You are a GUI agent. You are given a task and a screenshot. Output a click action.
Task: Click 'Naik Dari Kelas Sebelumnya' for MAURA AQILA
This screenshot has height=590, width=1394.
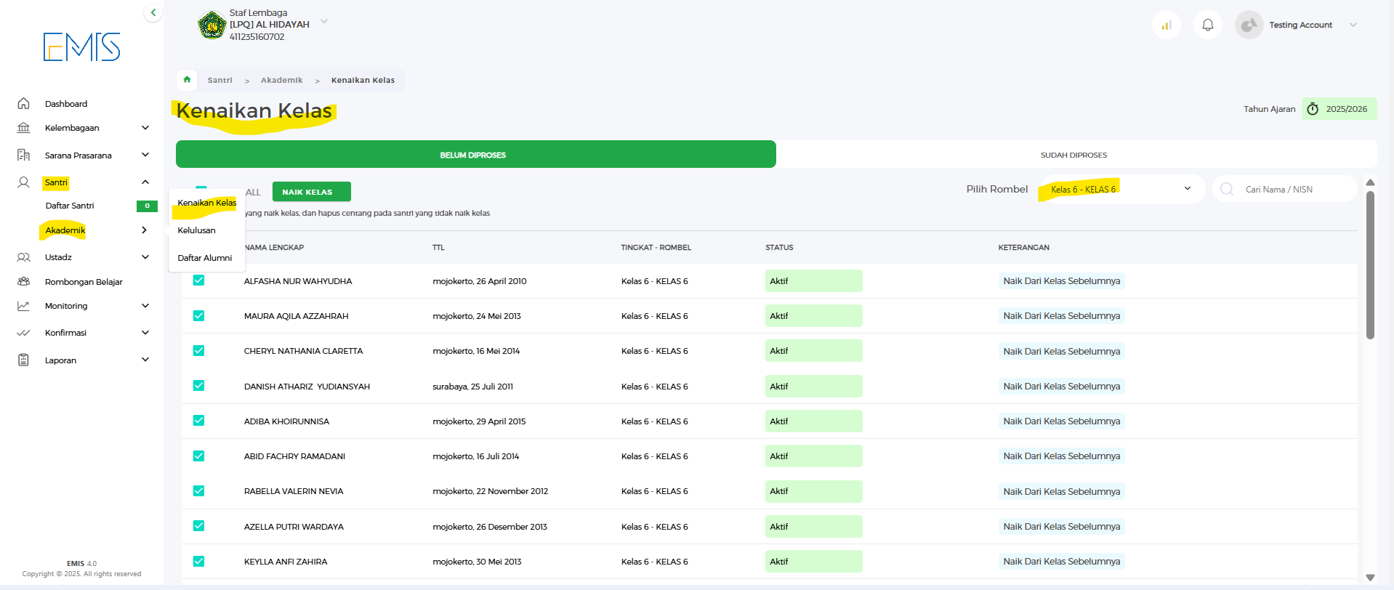coord(1061,315)
